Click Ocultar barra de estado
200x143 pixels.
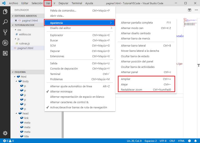[x=146, y=56]
